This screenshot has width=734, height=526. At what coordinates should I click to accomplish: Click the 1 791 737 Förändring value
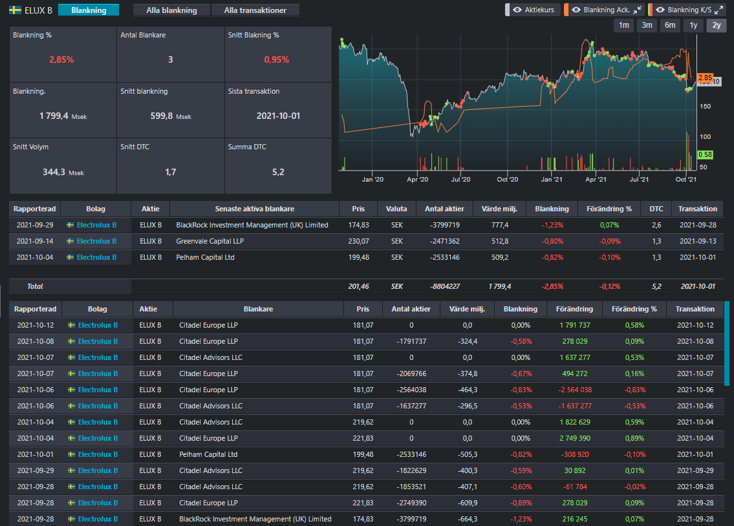coord(574,326)
